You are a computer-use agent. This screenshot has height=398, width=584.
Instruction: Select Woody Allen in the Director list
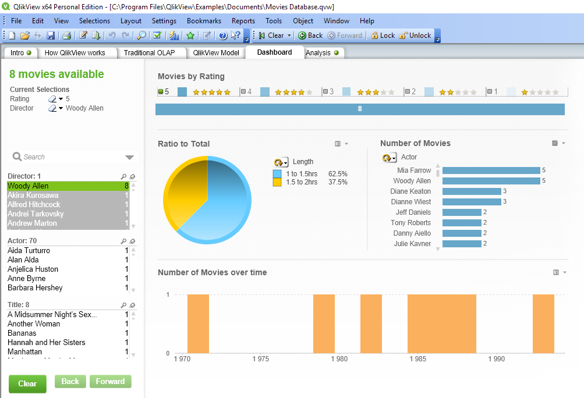68,186
